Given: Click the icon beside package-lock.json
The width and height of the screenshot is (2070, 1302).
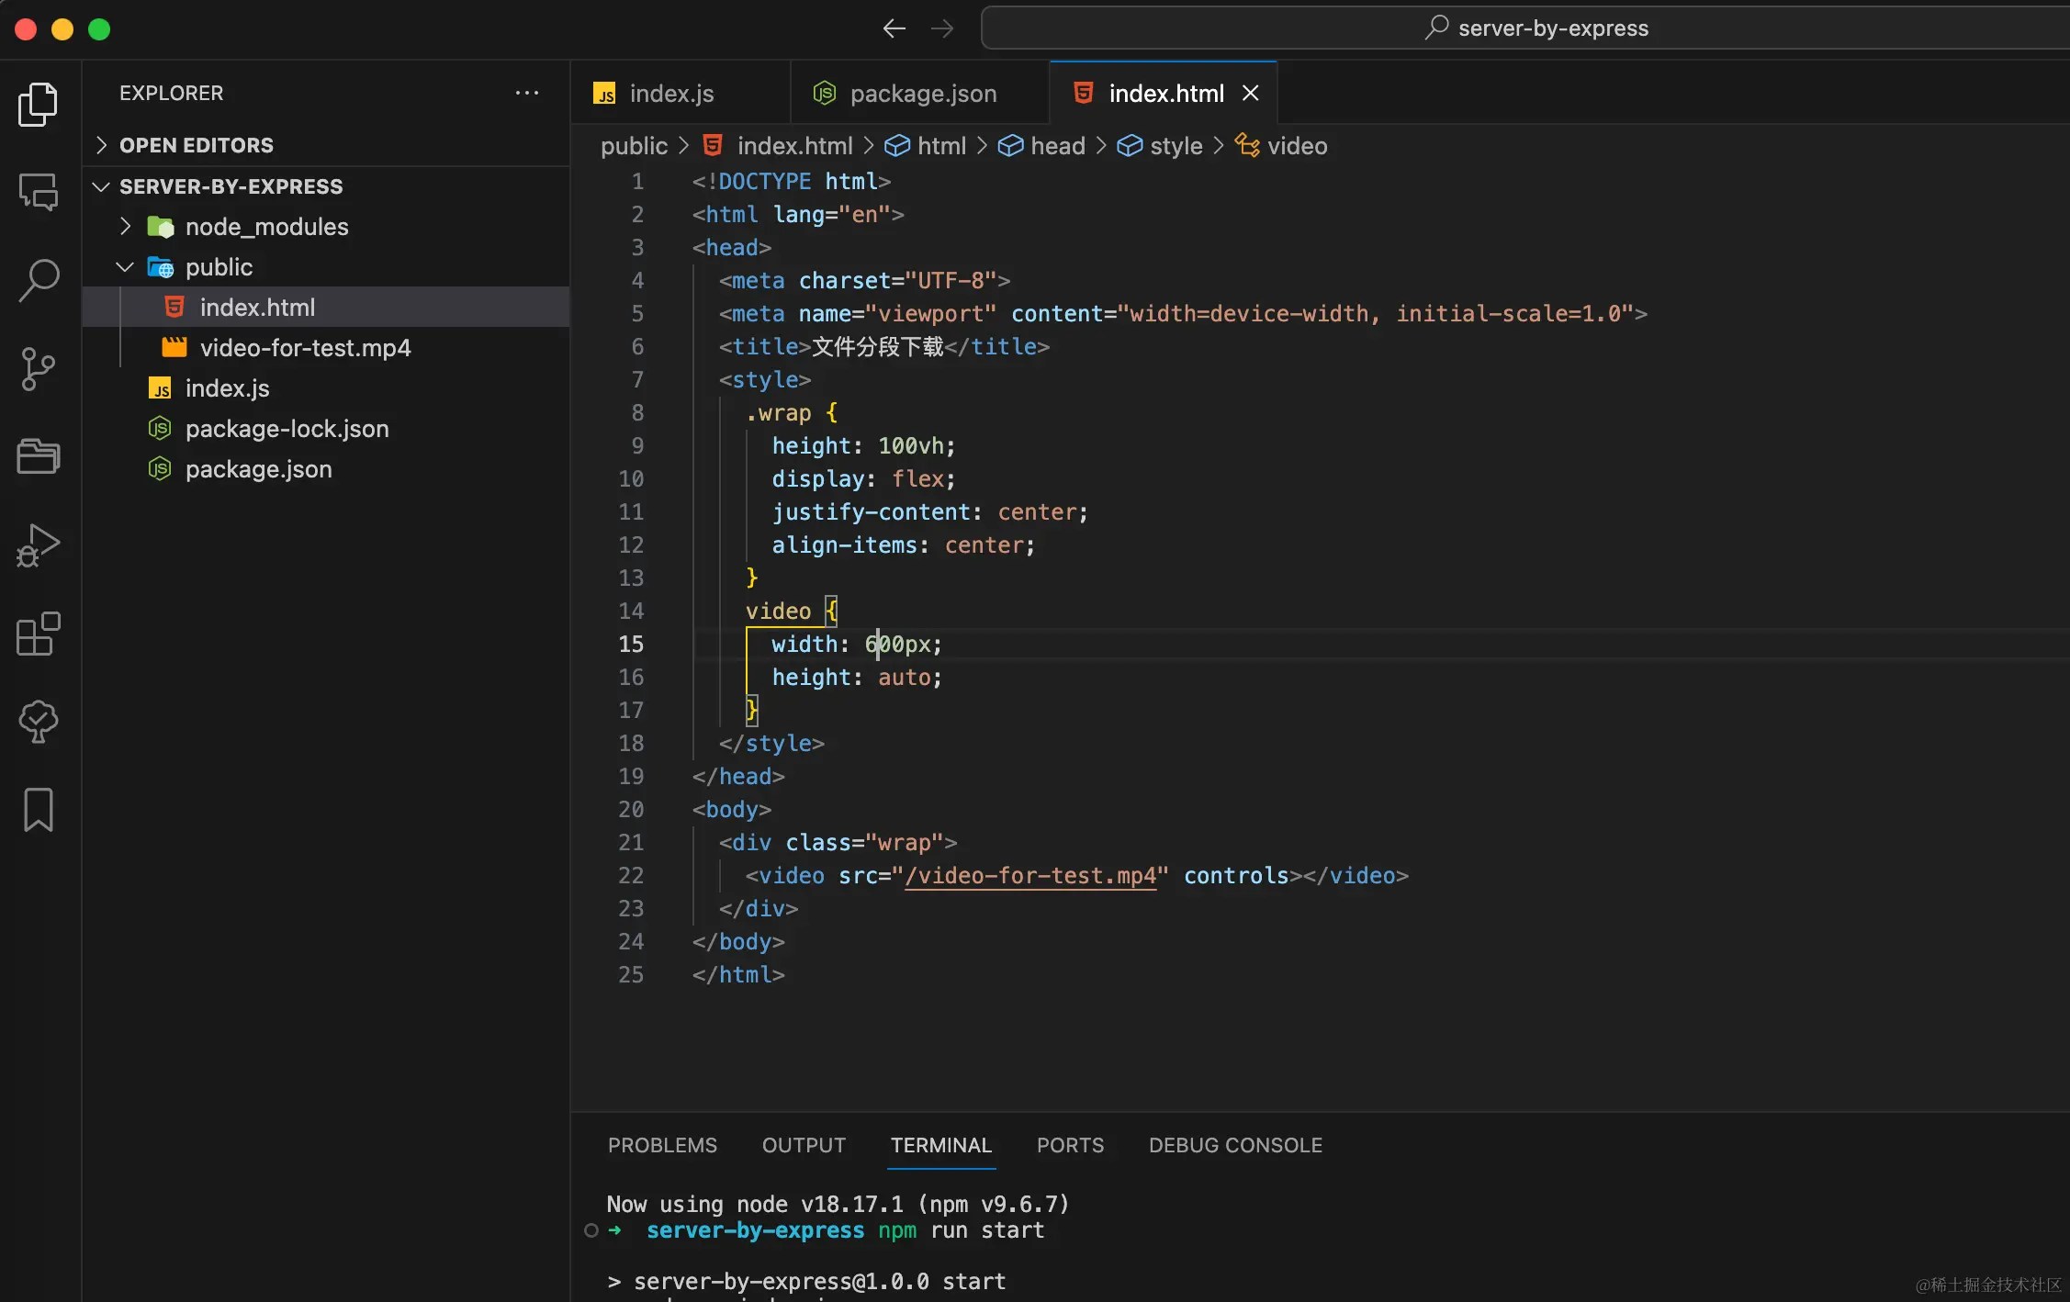Looking at the screenshot, I should tap(160, 429).
